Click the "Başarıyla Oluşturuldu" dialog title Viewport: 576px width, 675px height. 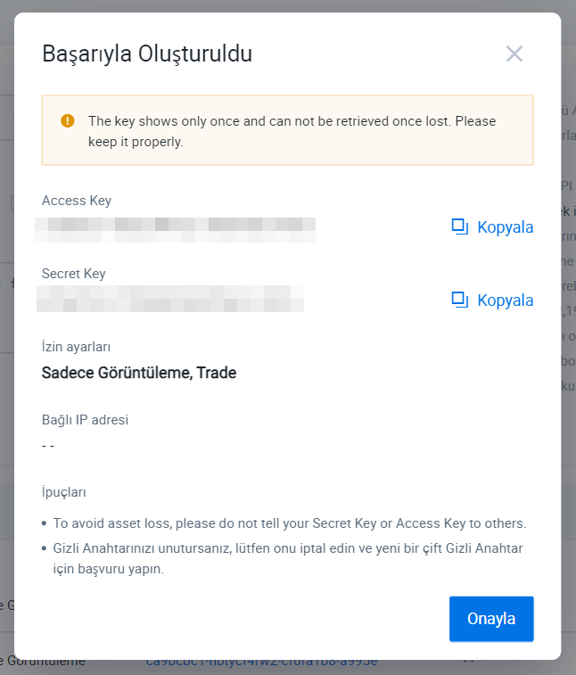coord(147,54)
